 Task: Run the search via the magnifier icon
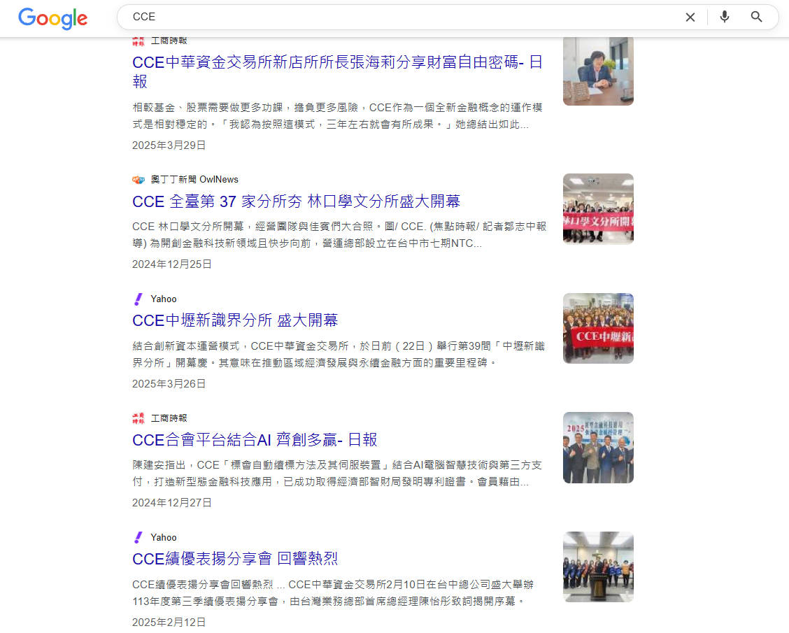(756, 17)
